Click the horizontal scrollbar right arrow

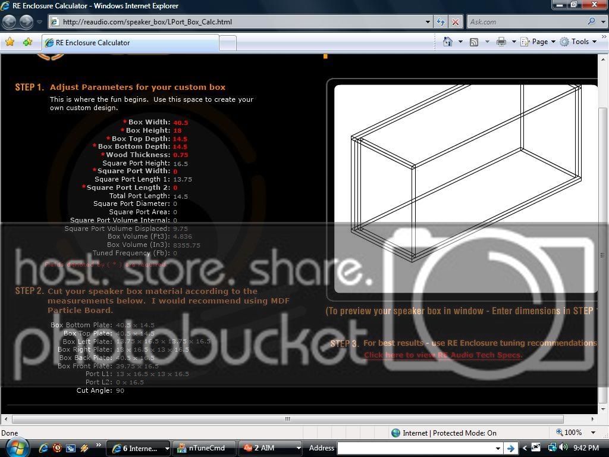[593, 419]
